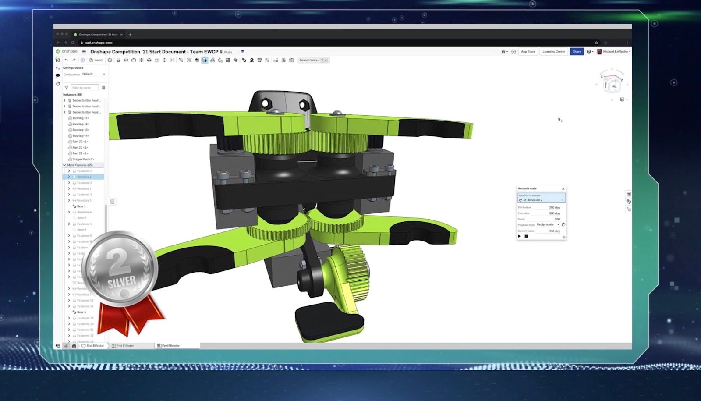Click the view cube in the viewport corner
Image resolution: width=701 pixels, height=401 pixels.
(612, 84)
